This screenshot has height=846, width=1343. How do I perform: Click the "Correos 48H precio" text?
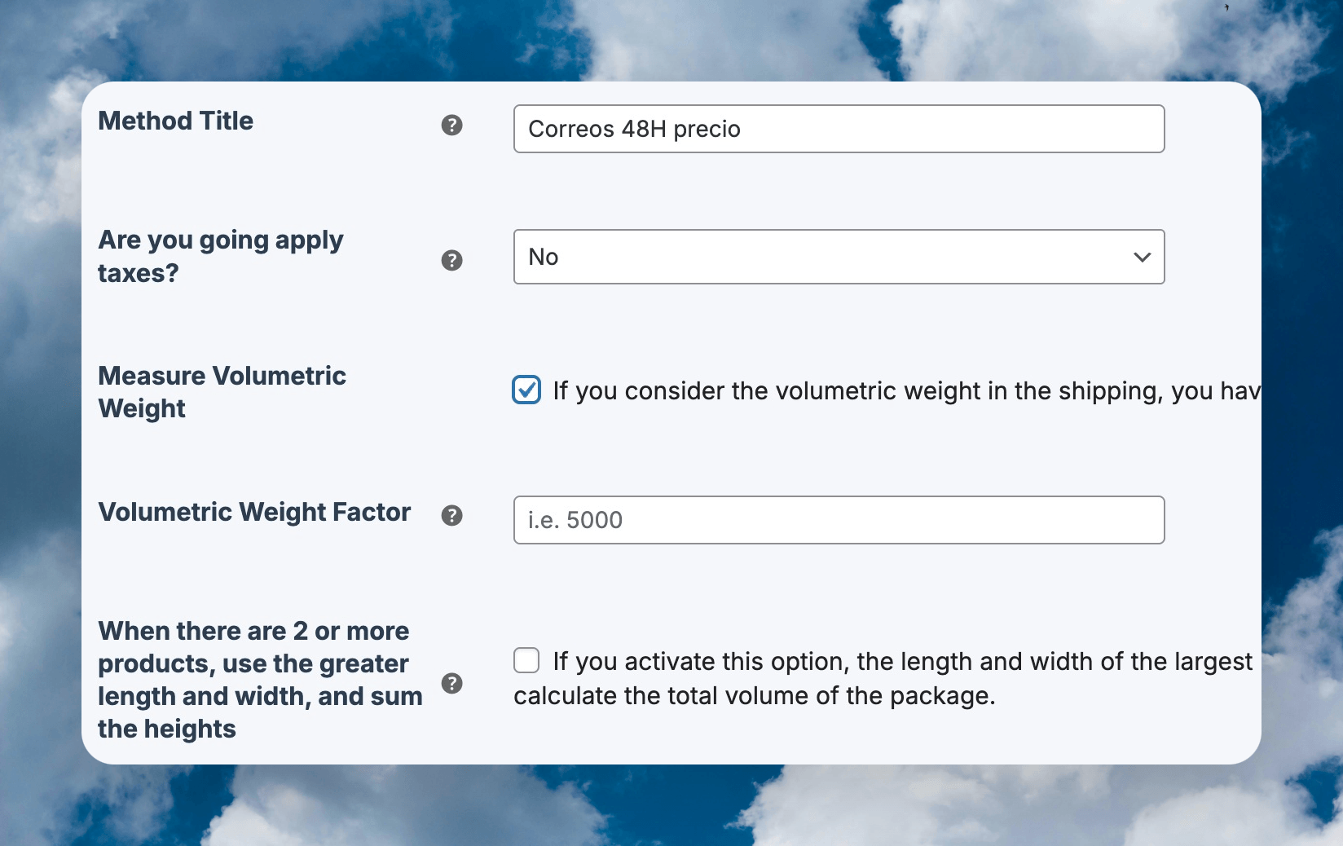(x=634, y=130)
